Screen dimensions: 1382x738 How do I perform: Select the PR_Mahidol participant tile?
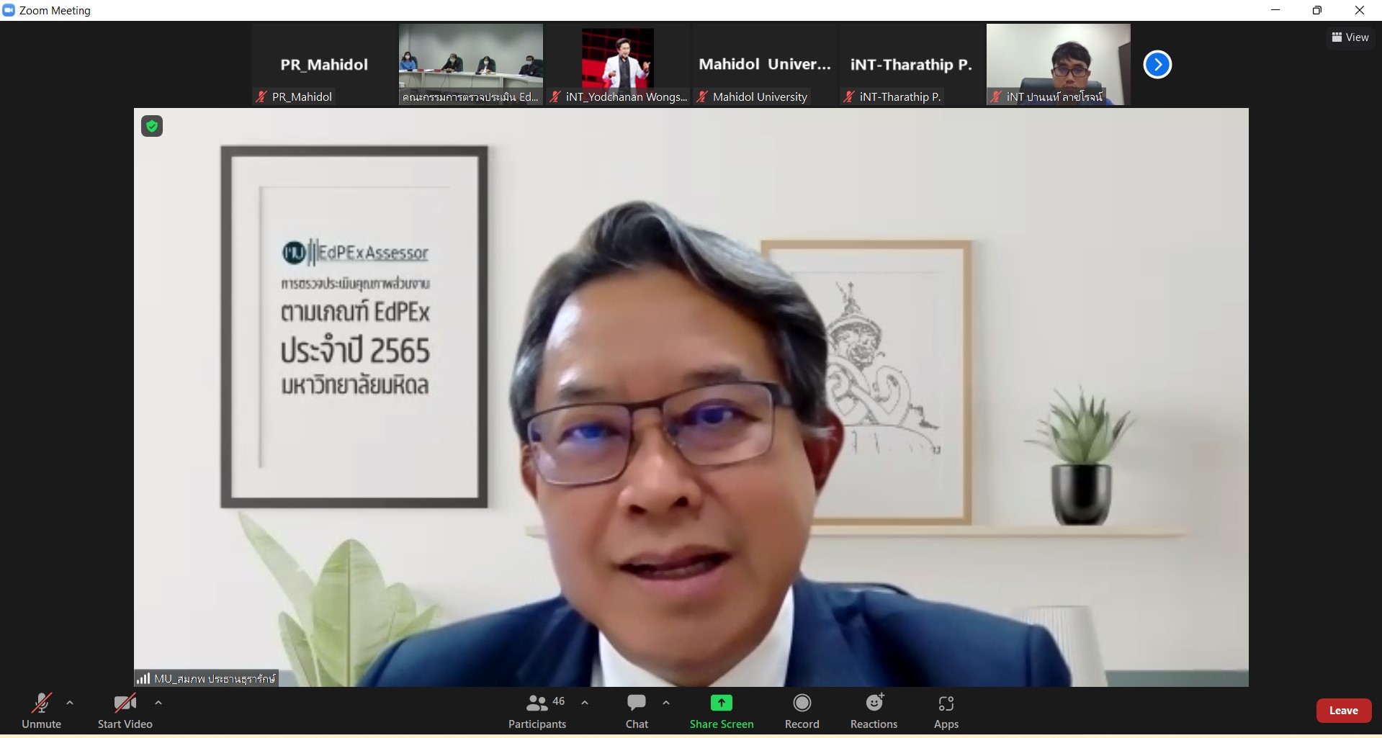click(324, 65)
